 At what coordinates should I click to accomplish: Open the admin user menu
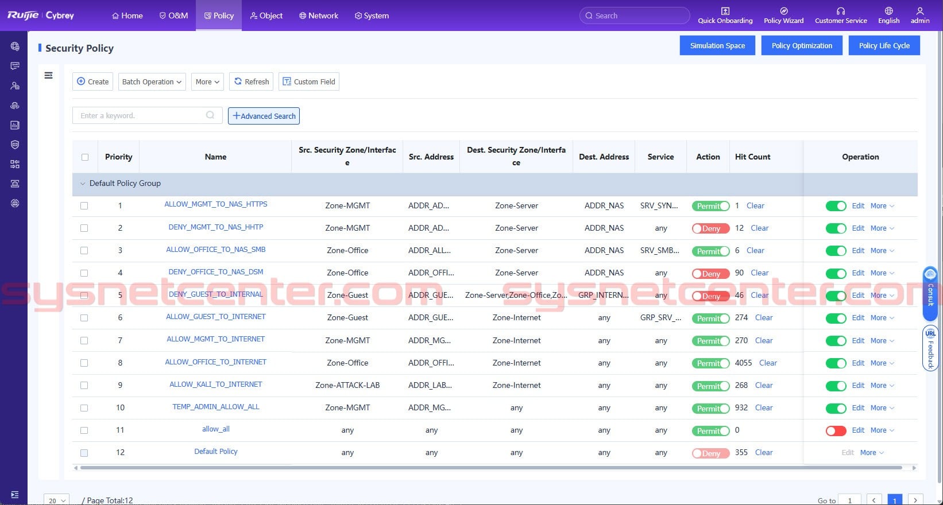919,15
